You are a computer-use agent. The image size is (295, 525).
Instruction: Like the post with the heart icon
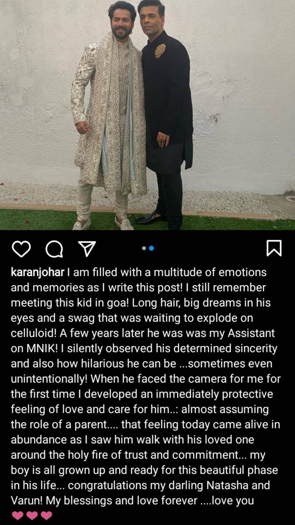point(21,248)
